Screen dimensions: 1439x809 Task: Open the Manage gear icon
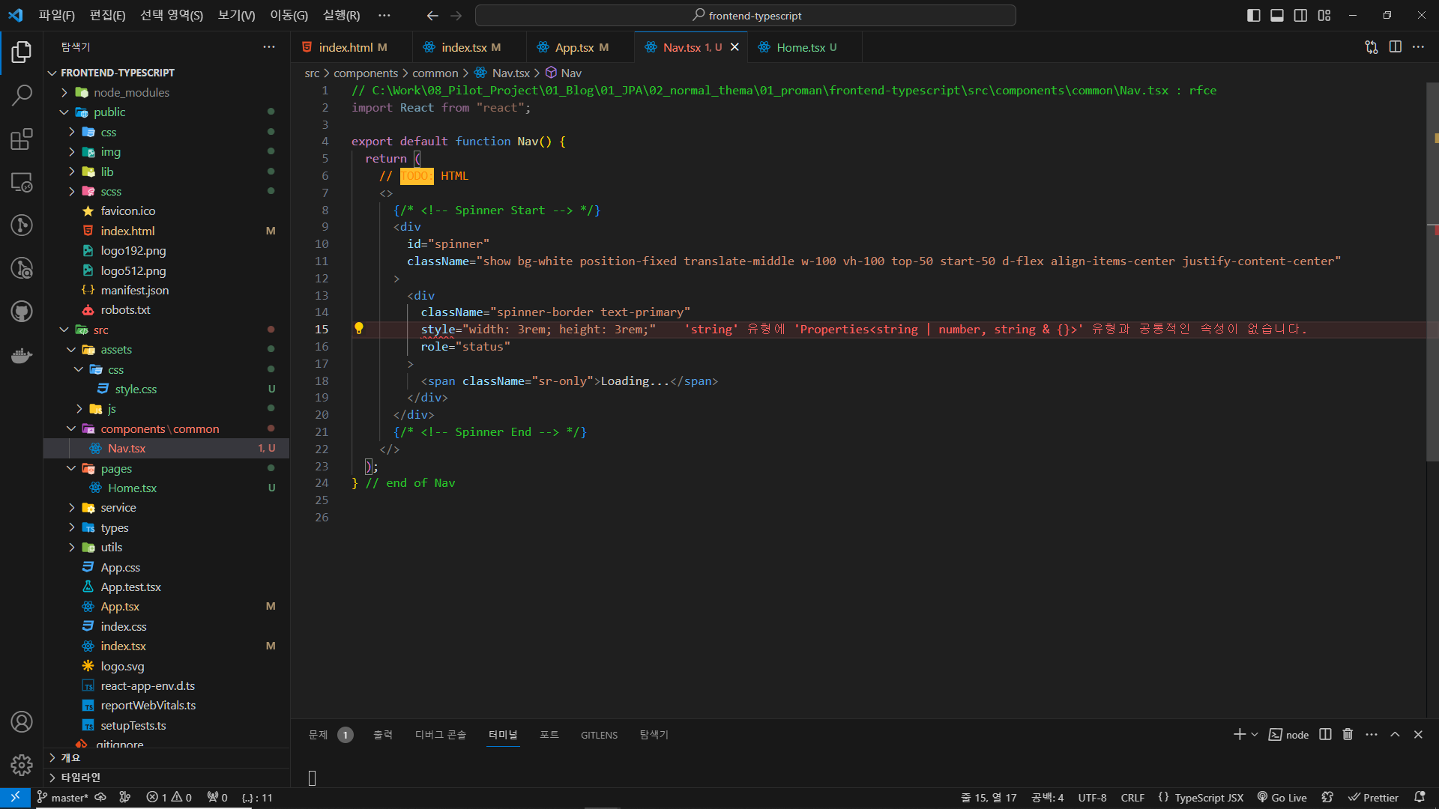tap(22, 765)
